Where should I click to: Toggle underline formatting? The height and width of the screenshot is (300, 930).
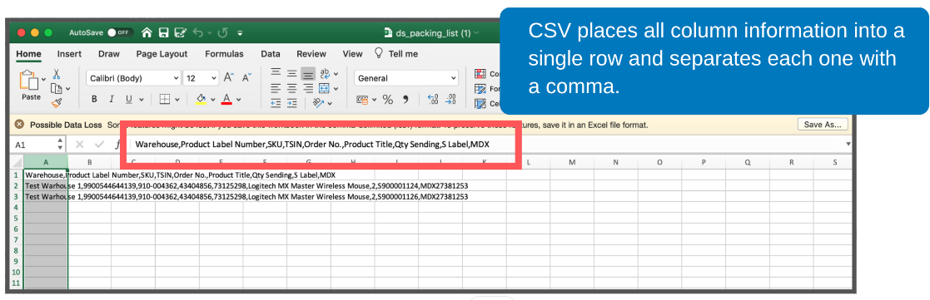(x=128, y=100)
